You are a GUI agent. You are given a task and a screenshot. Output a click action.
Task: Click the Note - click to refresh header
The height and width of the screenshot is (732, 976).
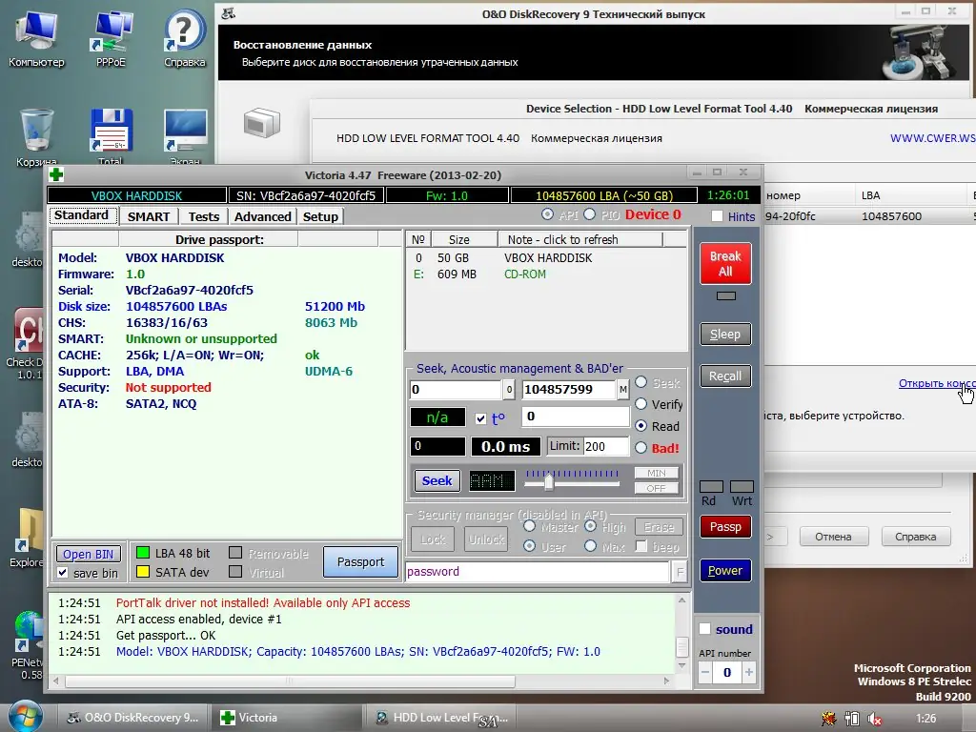coord(579,239)
